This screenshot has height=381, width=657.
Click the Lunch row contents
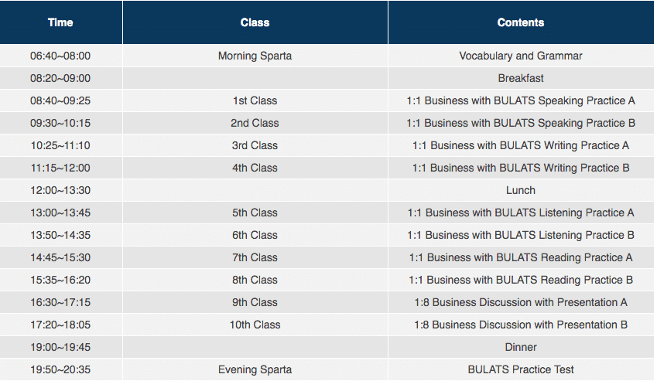(x=520, y=190)
